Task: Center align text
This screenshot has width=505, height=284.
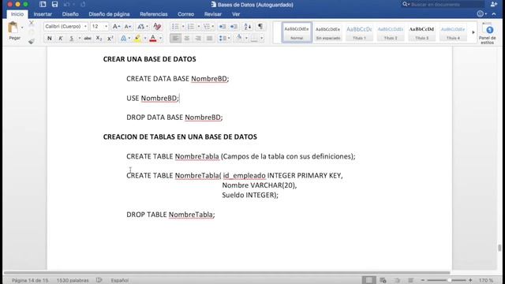Action: coord(187,39)
